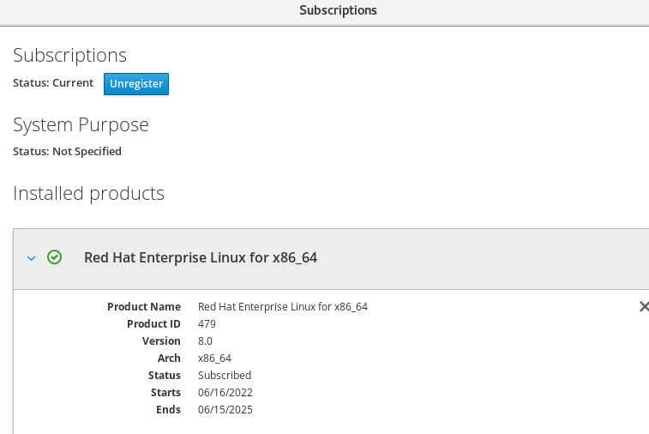Click the Product Name label
Viewport: 649px width, 434px height.
tap(144, 307)
